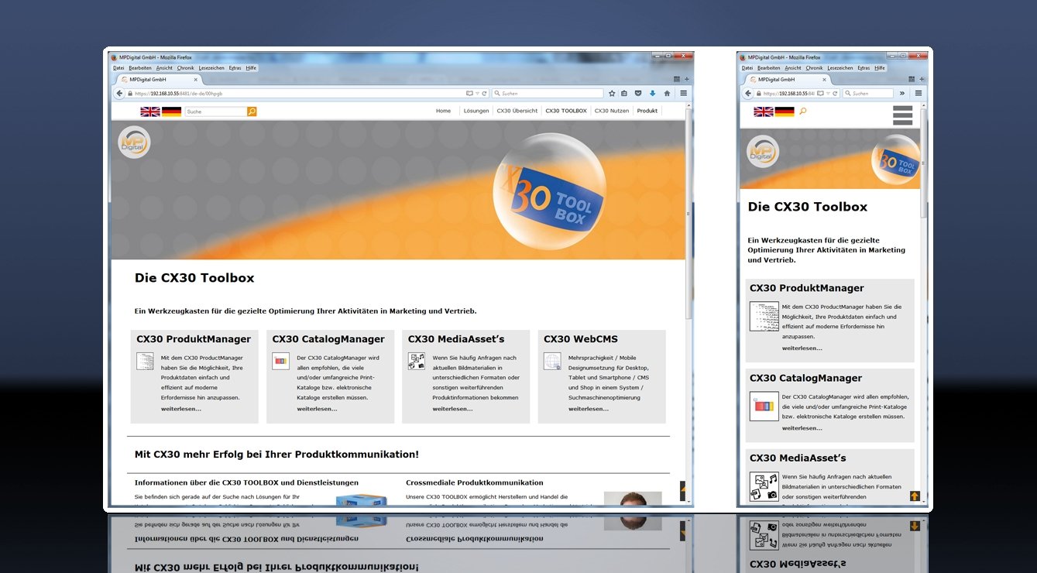Click the MP Digital logo in the narrow window
This screenshot has width=1037, height=573.
coord(763,151)
